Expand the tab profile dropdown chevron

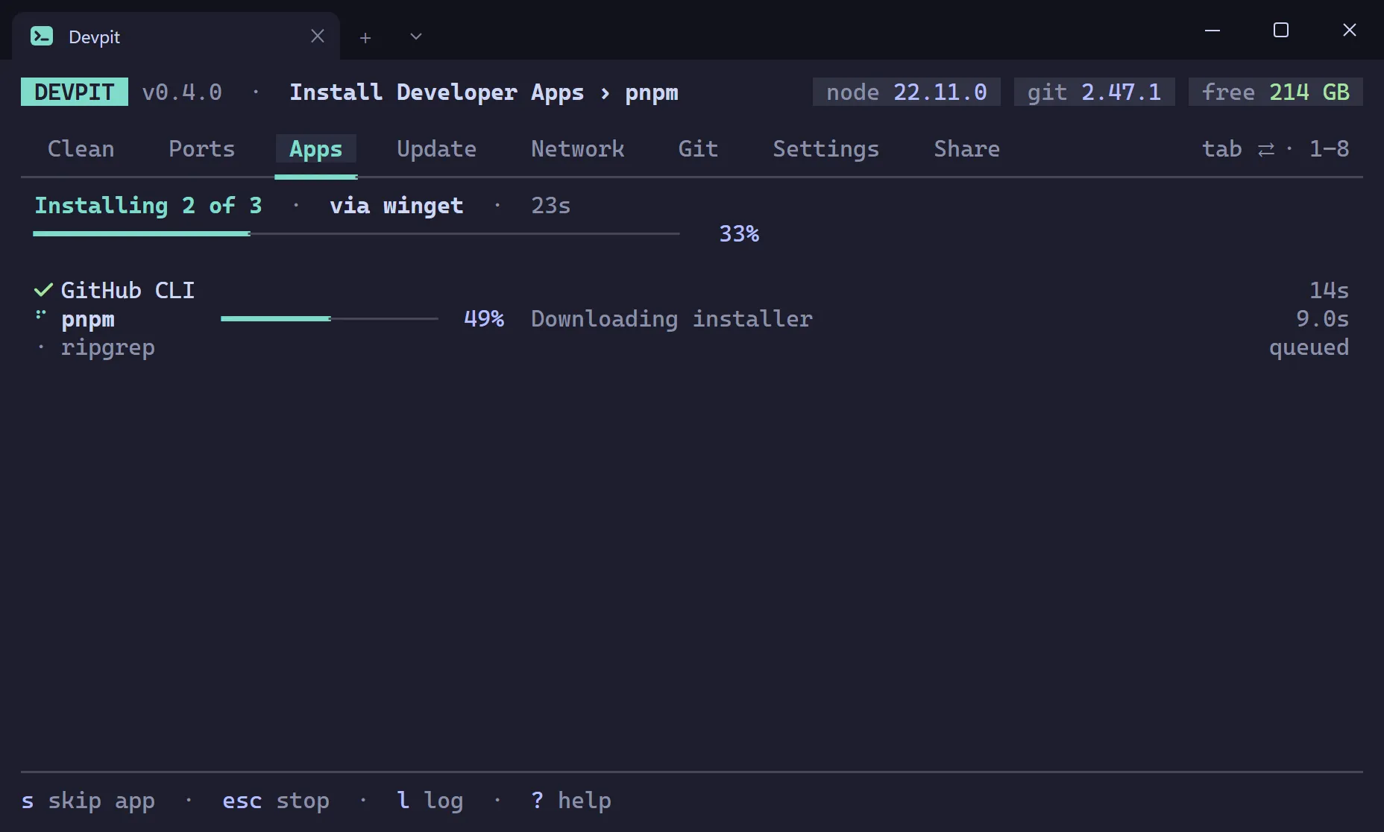coord(416,37)
